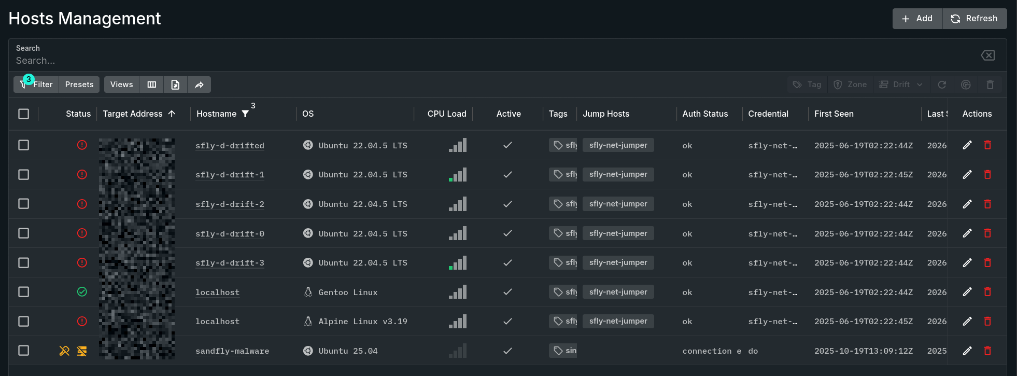This screenshot has height=376, width=1017.
Task: Click the sfly-d-drift-1 CPU load bars
Action: 458,174
